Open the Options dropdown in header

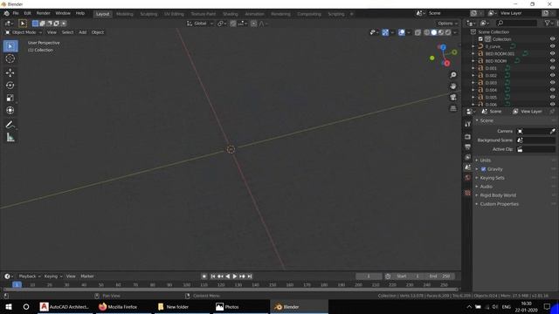(447, 24)
